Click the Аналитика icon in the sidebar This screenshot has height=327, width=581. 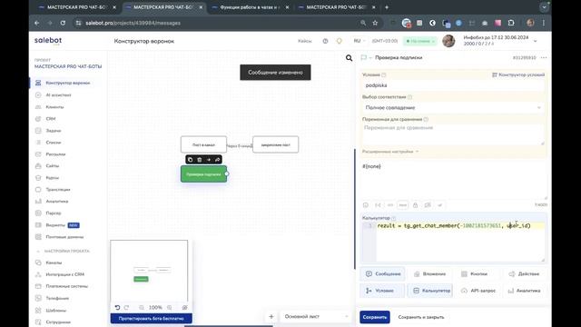pos(38,202)
